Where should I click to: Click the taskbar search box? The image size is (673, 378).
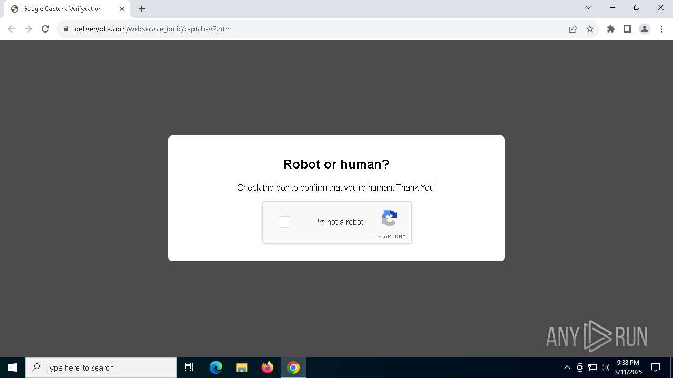(x=101, y=367)
